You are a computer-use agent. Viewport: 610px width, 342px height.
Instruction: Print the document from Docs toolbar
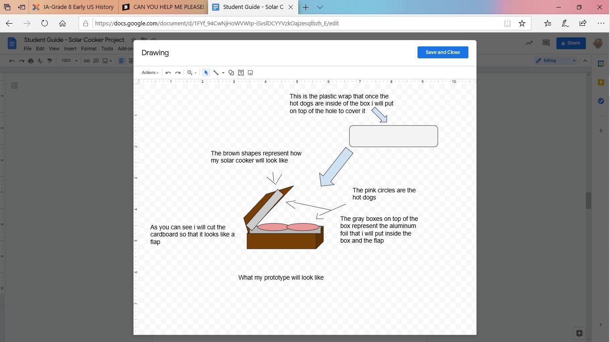pos(31,61)
